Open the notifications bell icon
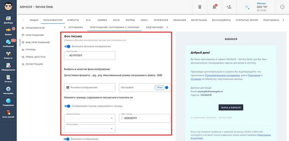Viewport: 289px width, 141px height. (214, 7)
